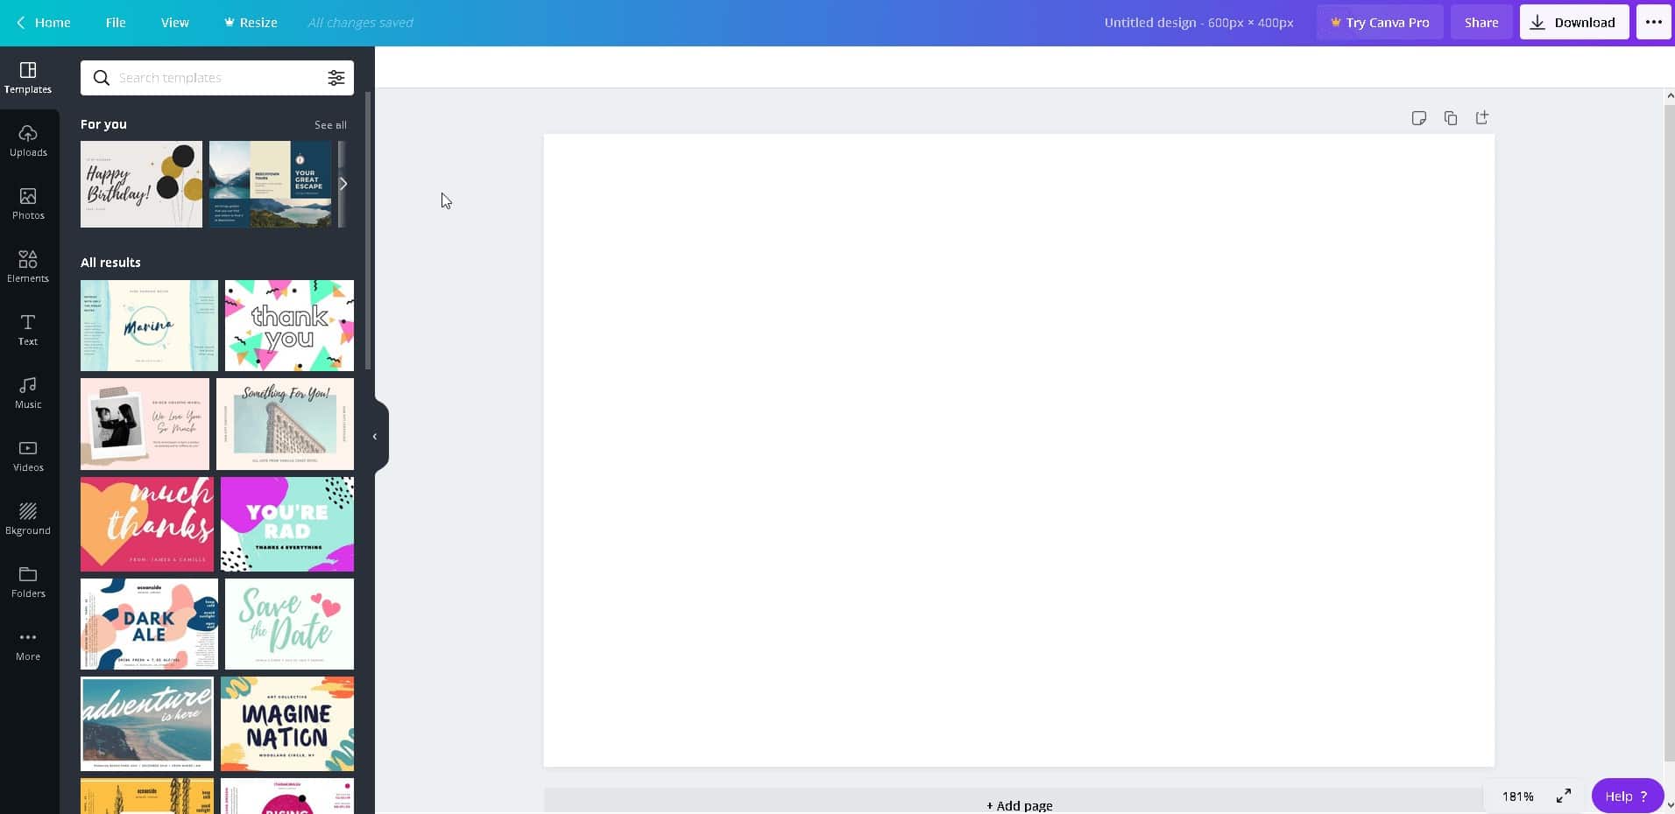Open the File menu
The width and height of the screenshot is (1675, 814).
coord(116,23)
